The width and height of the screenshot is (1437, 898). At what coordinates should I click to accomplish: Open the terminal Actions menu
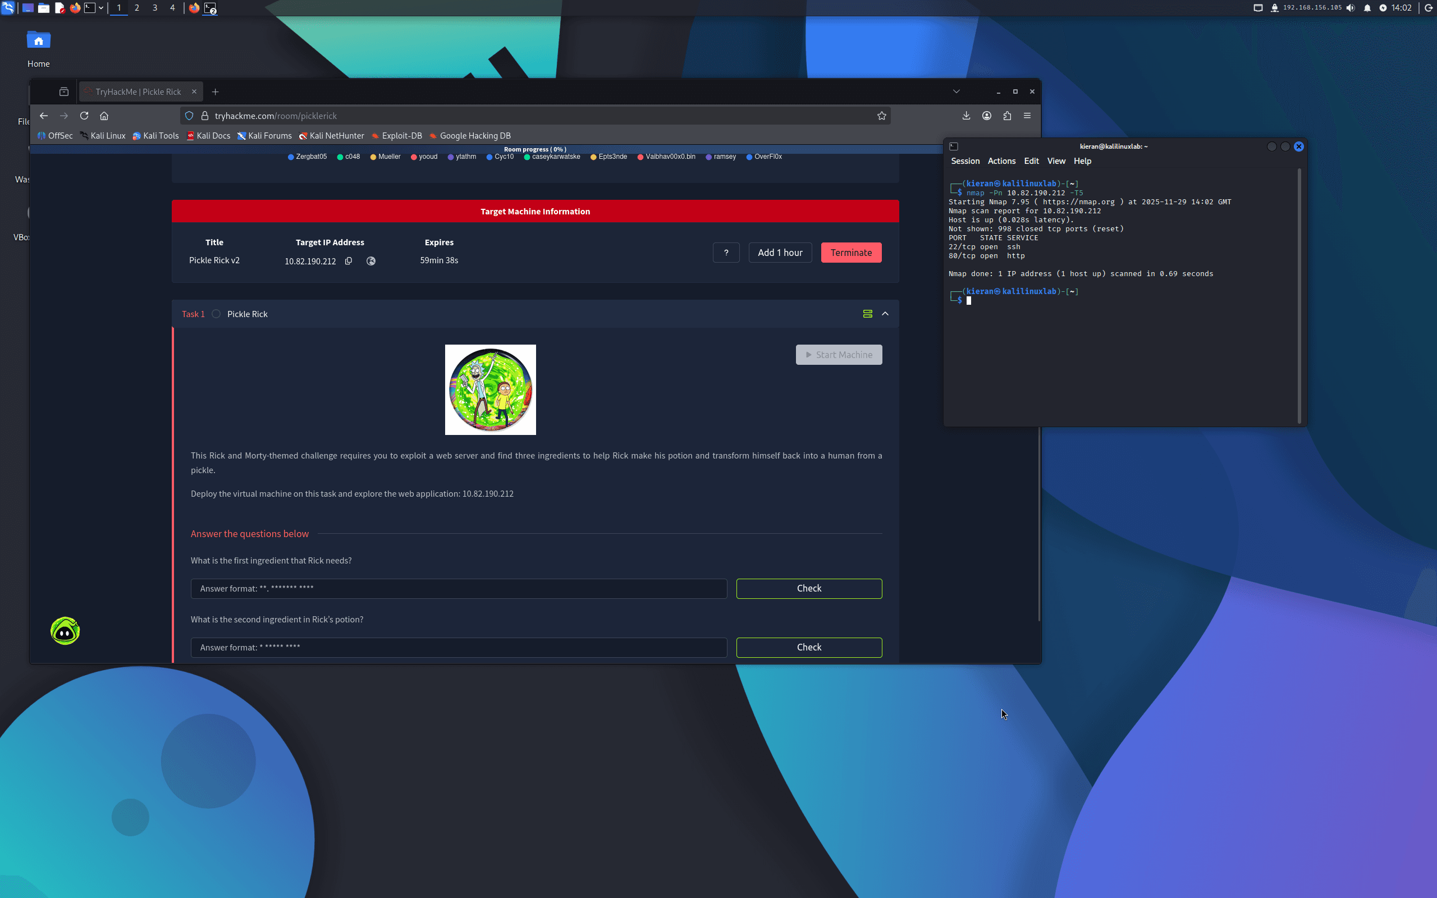click(x=1001, y=161)
